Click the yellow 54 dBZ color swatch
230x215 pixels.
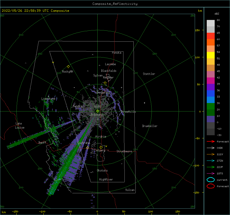pos(211,55)
